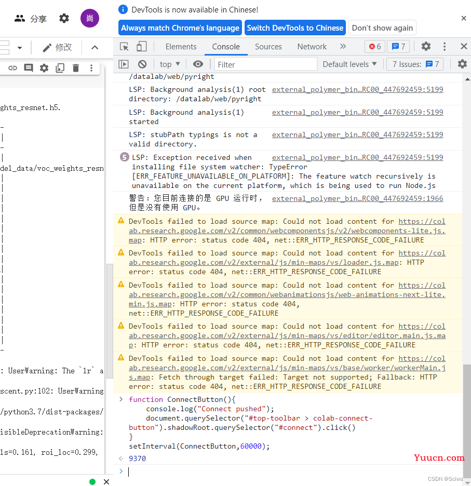471x486 pixels.
Task: Click Always match Chrome's language
Action: click(180, 28)
